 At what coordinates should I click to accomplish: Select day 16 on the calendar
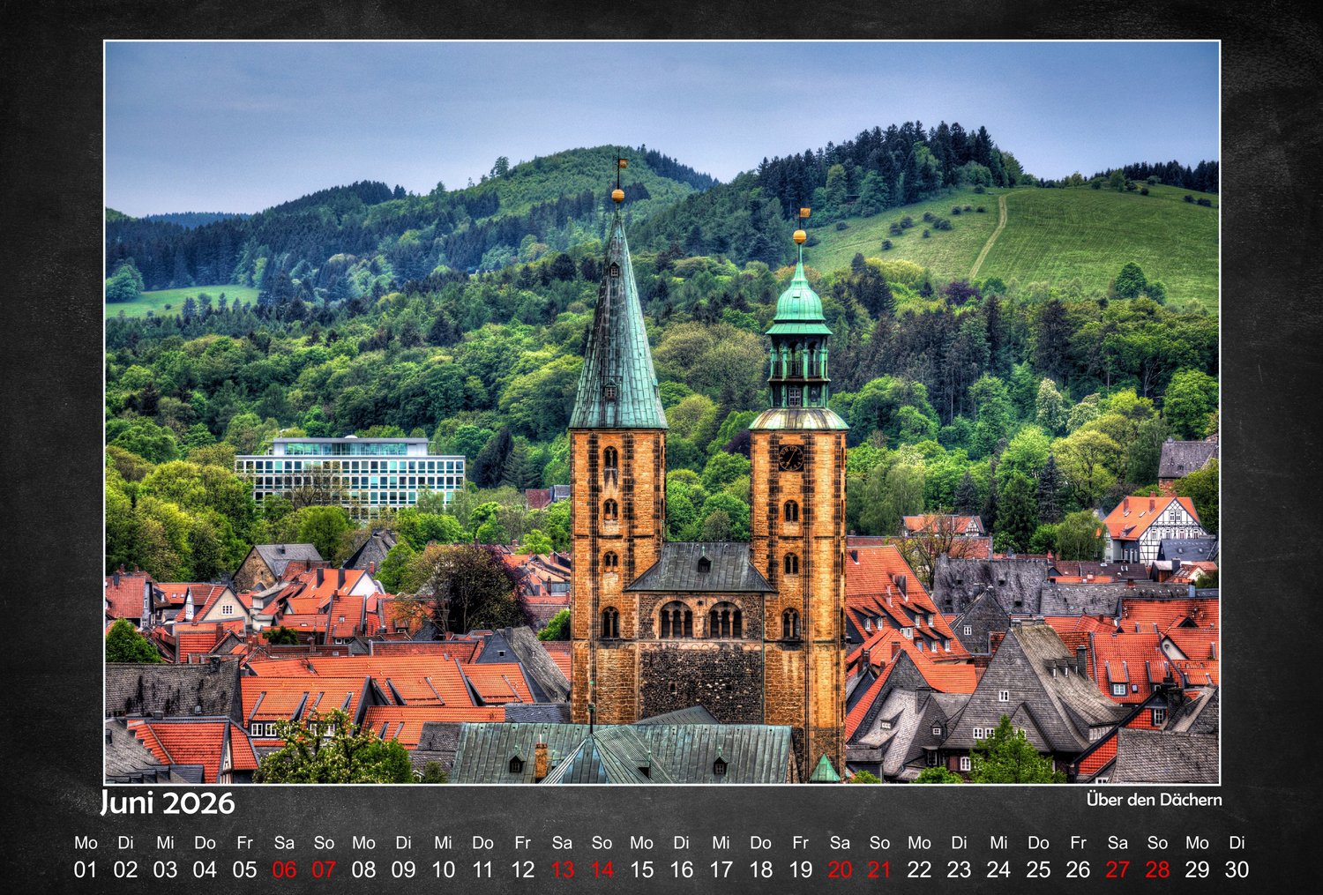(x=681, y=869)
